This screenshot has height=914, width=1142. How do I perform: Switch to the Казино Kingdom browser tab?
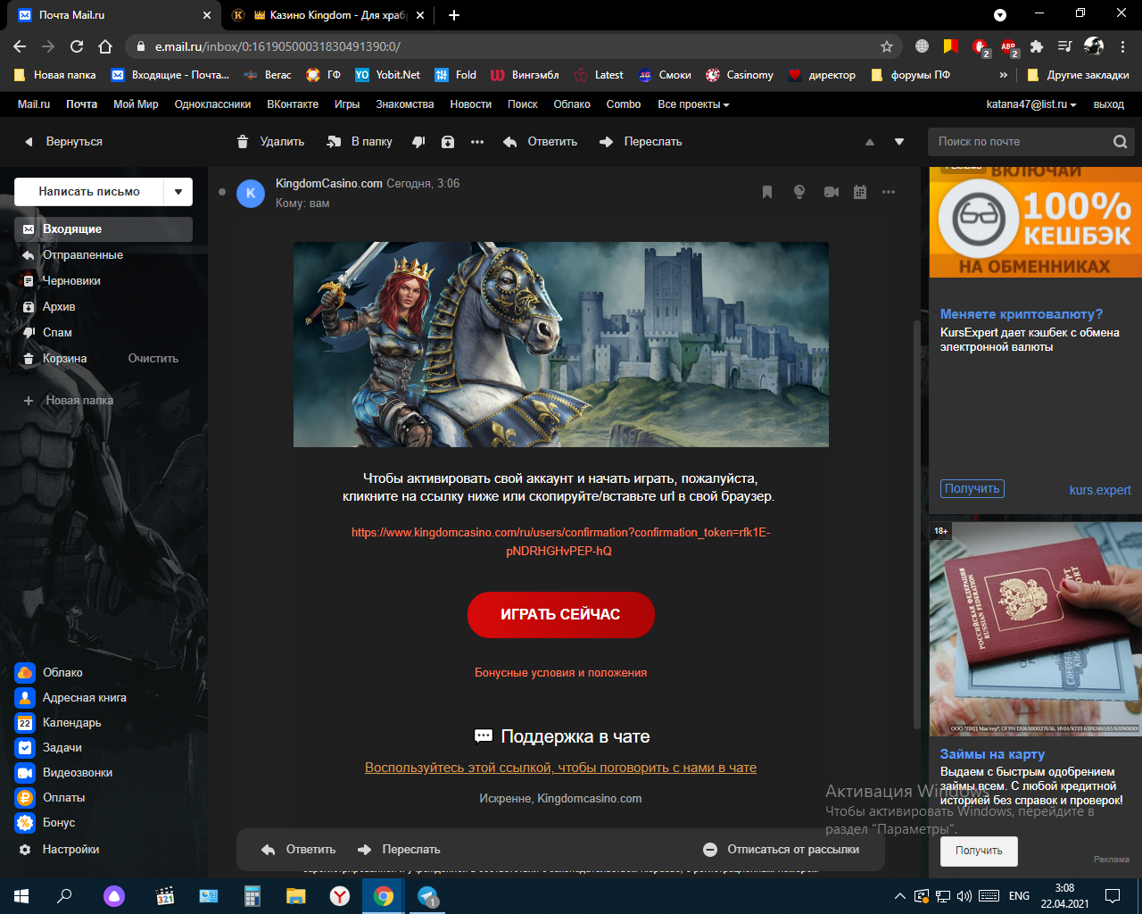pyautogui.click(x=327, y=15)
